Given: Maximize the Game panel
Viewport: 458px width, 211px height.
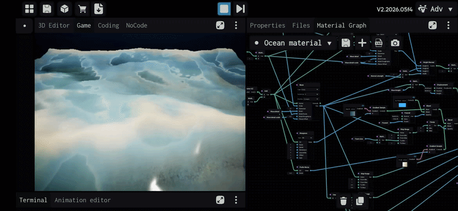Looking at the screenshot, I should coord(220,25).
